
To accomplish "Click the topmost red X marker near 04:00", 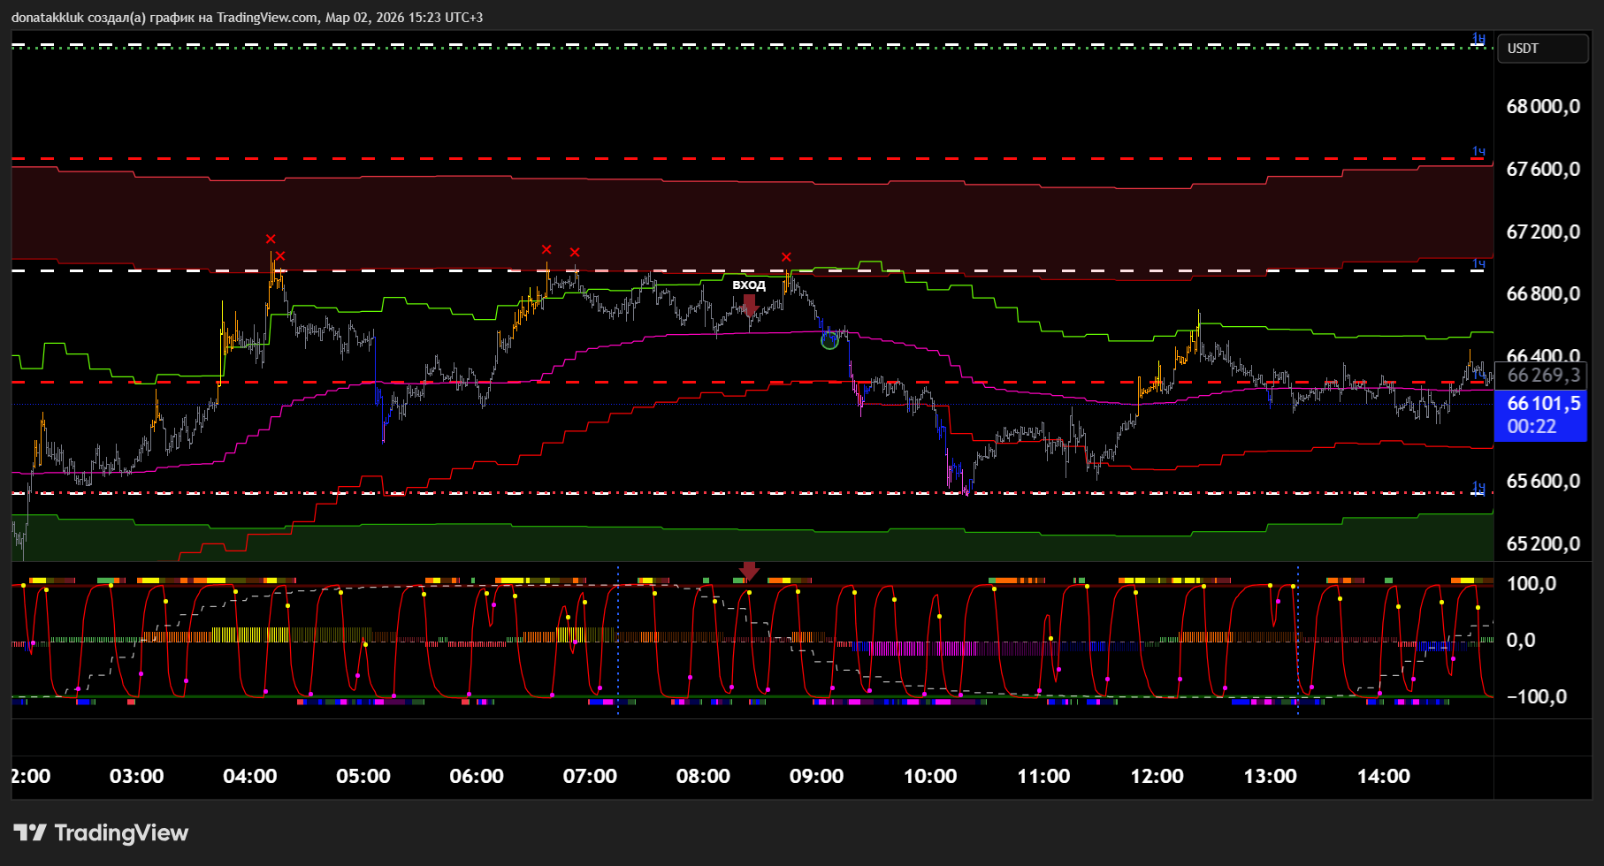I will [x=271, y=239].
